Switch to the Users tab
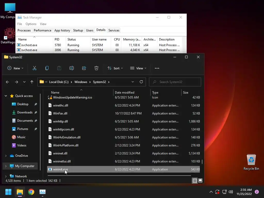 coord(89,30)
